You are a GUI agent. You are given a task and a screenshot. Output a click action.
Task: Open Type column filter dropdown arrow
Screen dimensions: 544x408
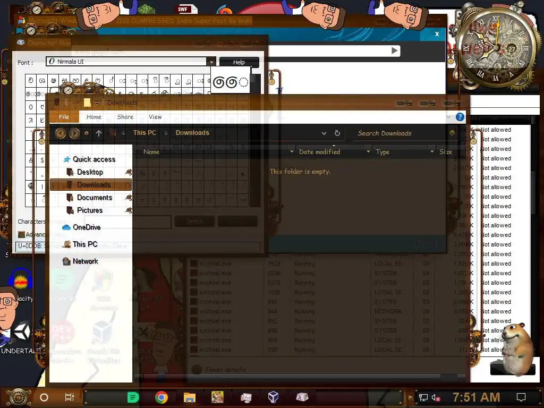432,151
